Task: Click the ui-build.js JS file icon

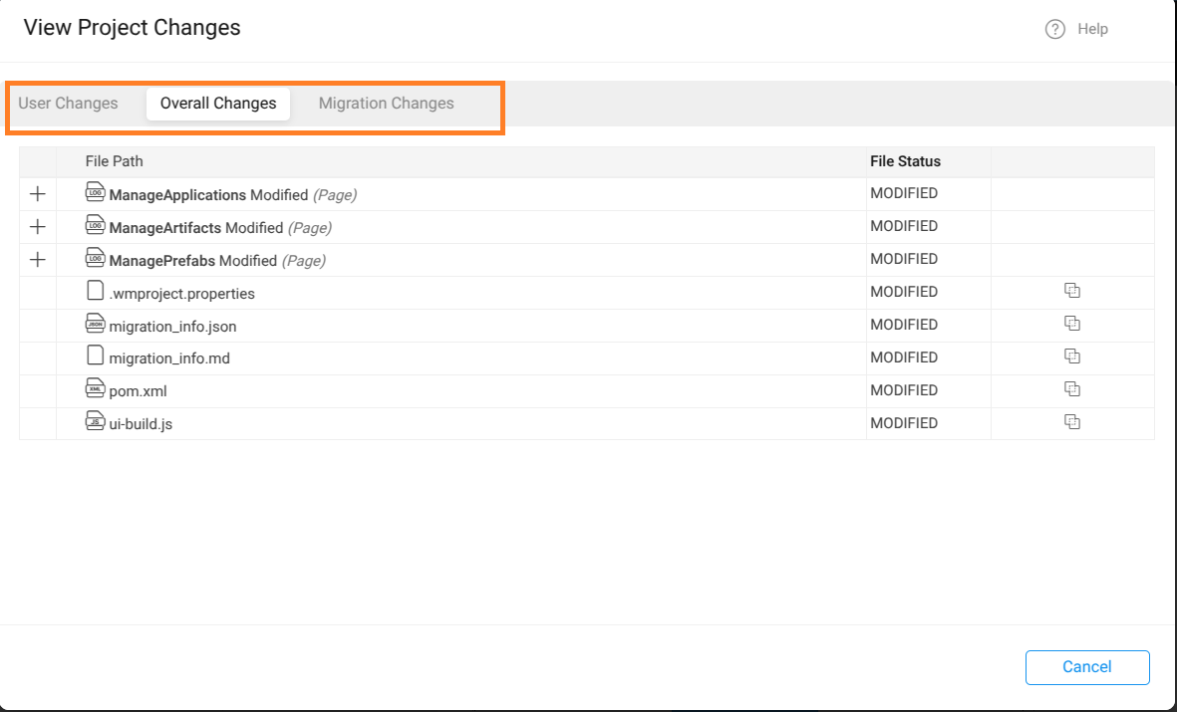Action: click(x=96, y=422)
